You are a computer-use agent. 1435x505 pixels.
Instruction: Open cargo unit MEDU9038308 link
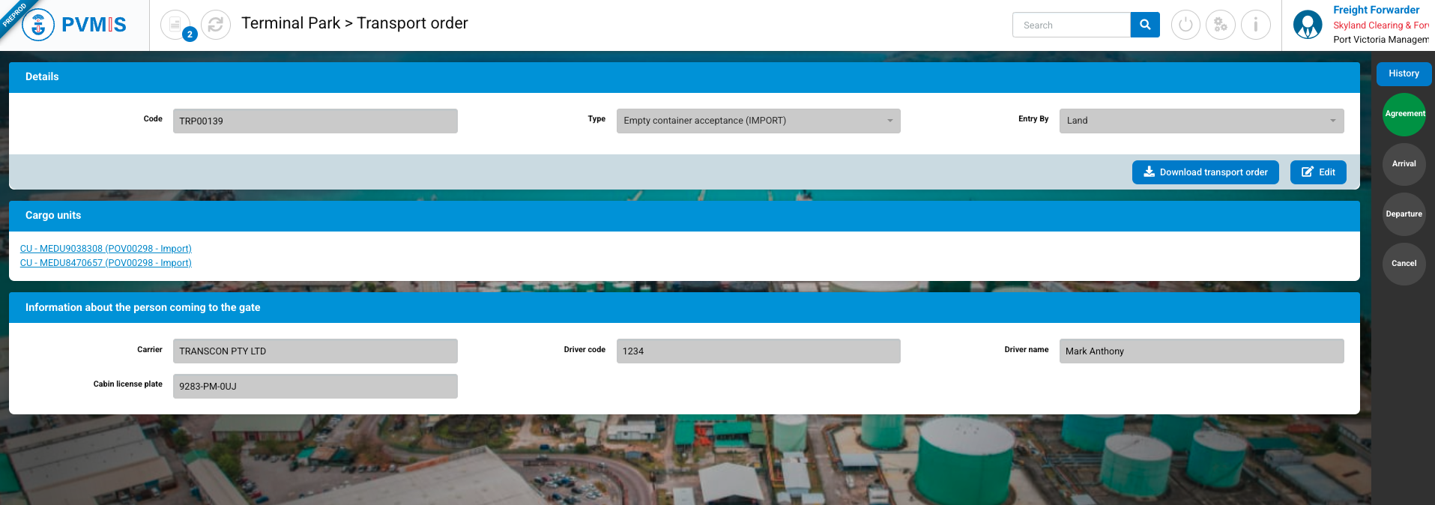(106, 249)
